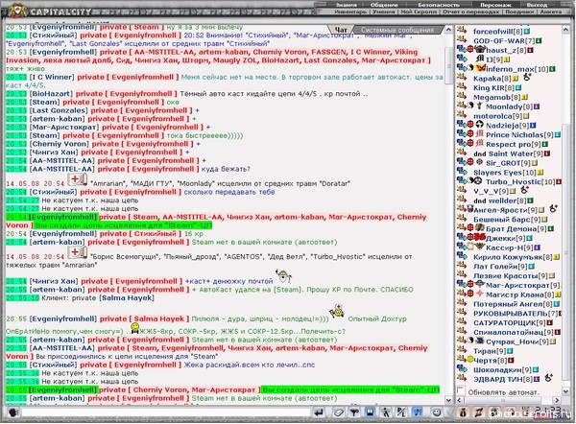Image resolution: width=576 pixels, height=424 pixels.
Task: Click the clan emblem before inferno_max
Action: (x=481, y=68)
